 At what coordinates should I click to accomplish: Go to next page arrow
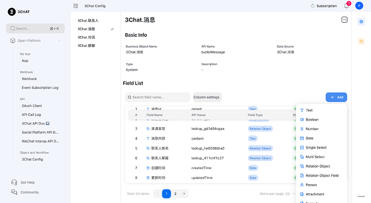pyautogui.click(x=184, y=194)
